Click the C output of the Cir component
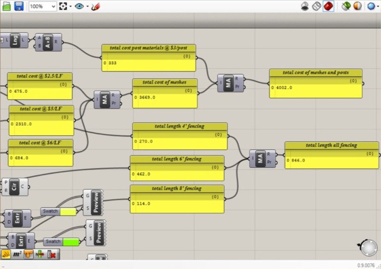The width and height of the screenshot is (381, 269). pyautogui.click(x=22, y=186)
